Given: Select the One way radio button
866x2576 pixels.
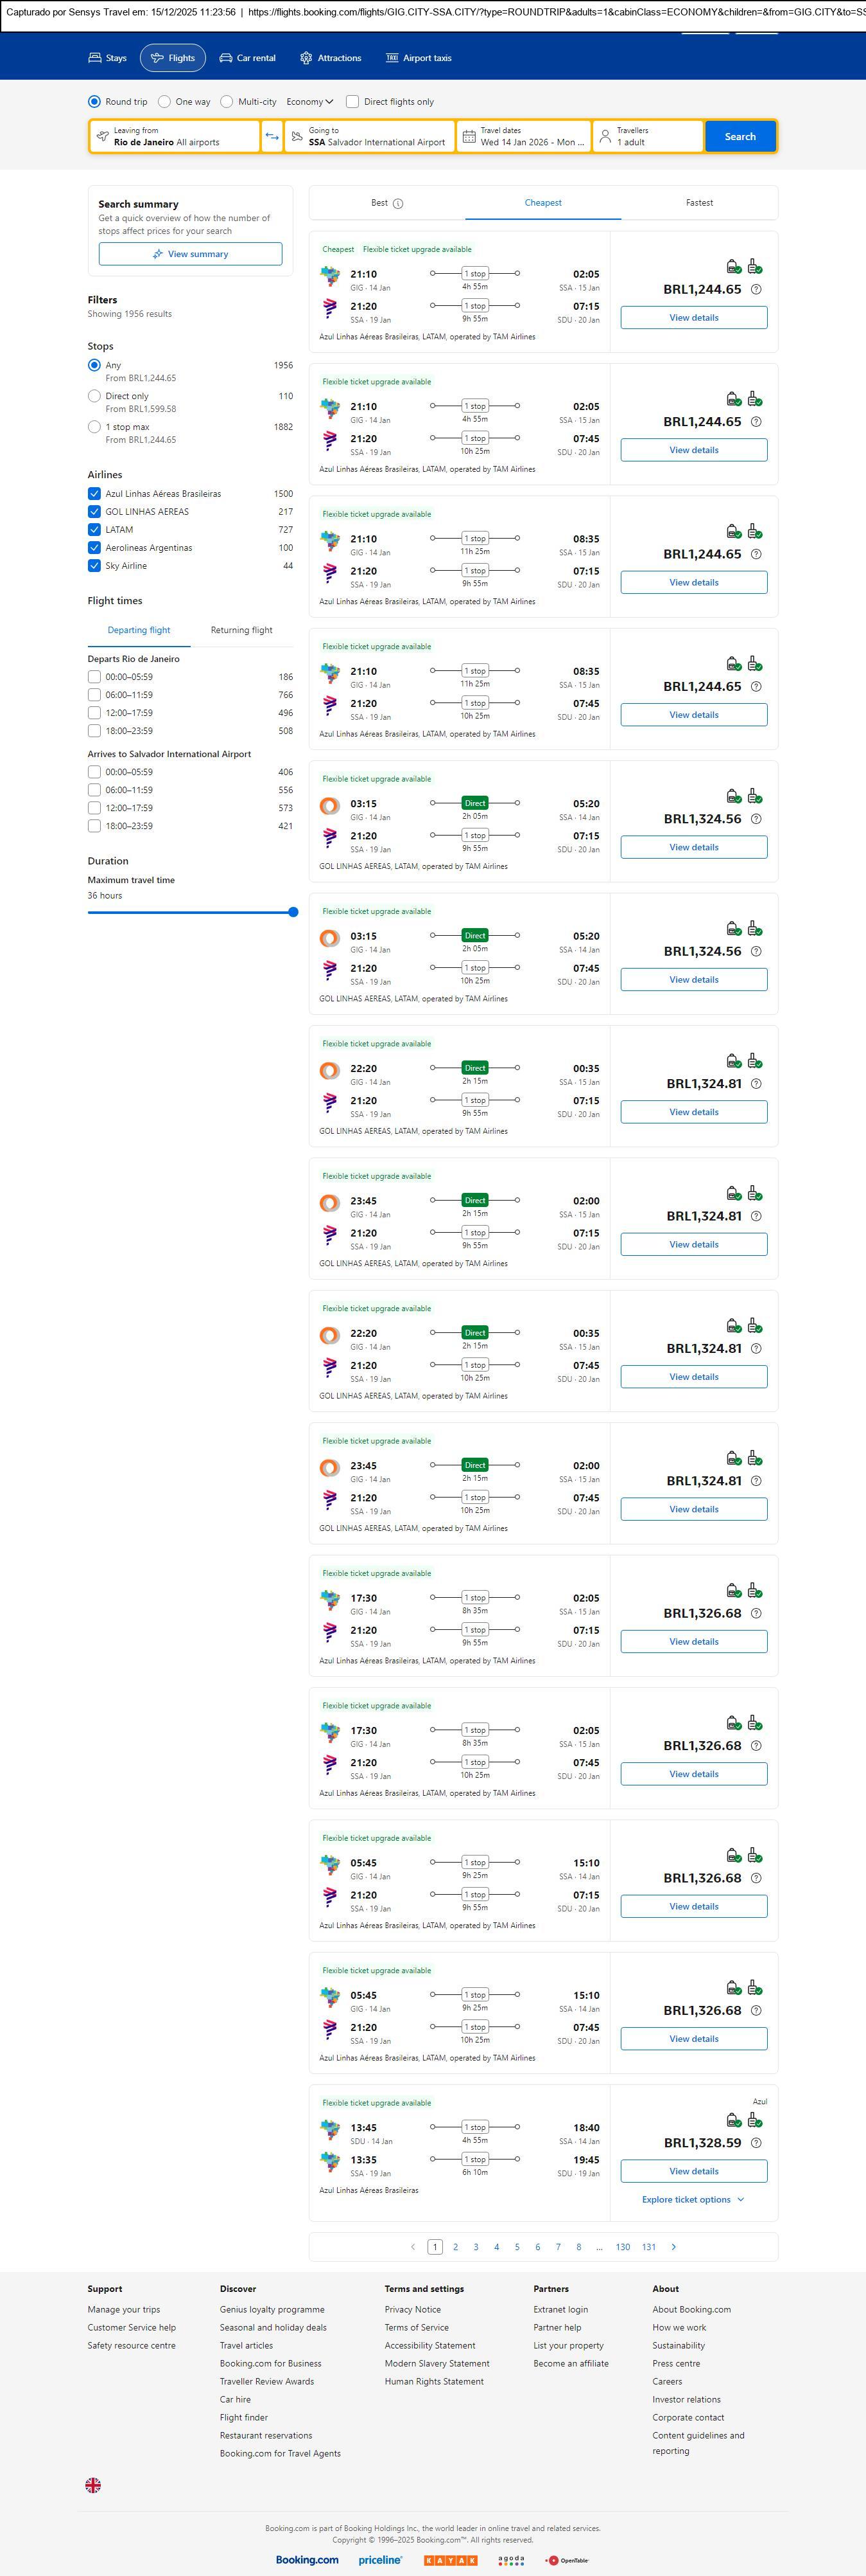Looking at the screenshot, I should pyautogui.click(x=165, y=101).
